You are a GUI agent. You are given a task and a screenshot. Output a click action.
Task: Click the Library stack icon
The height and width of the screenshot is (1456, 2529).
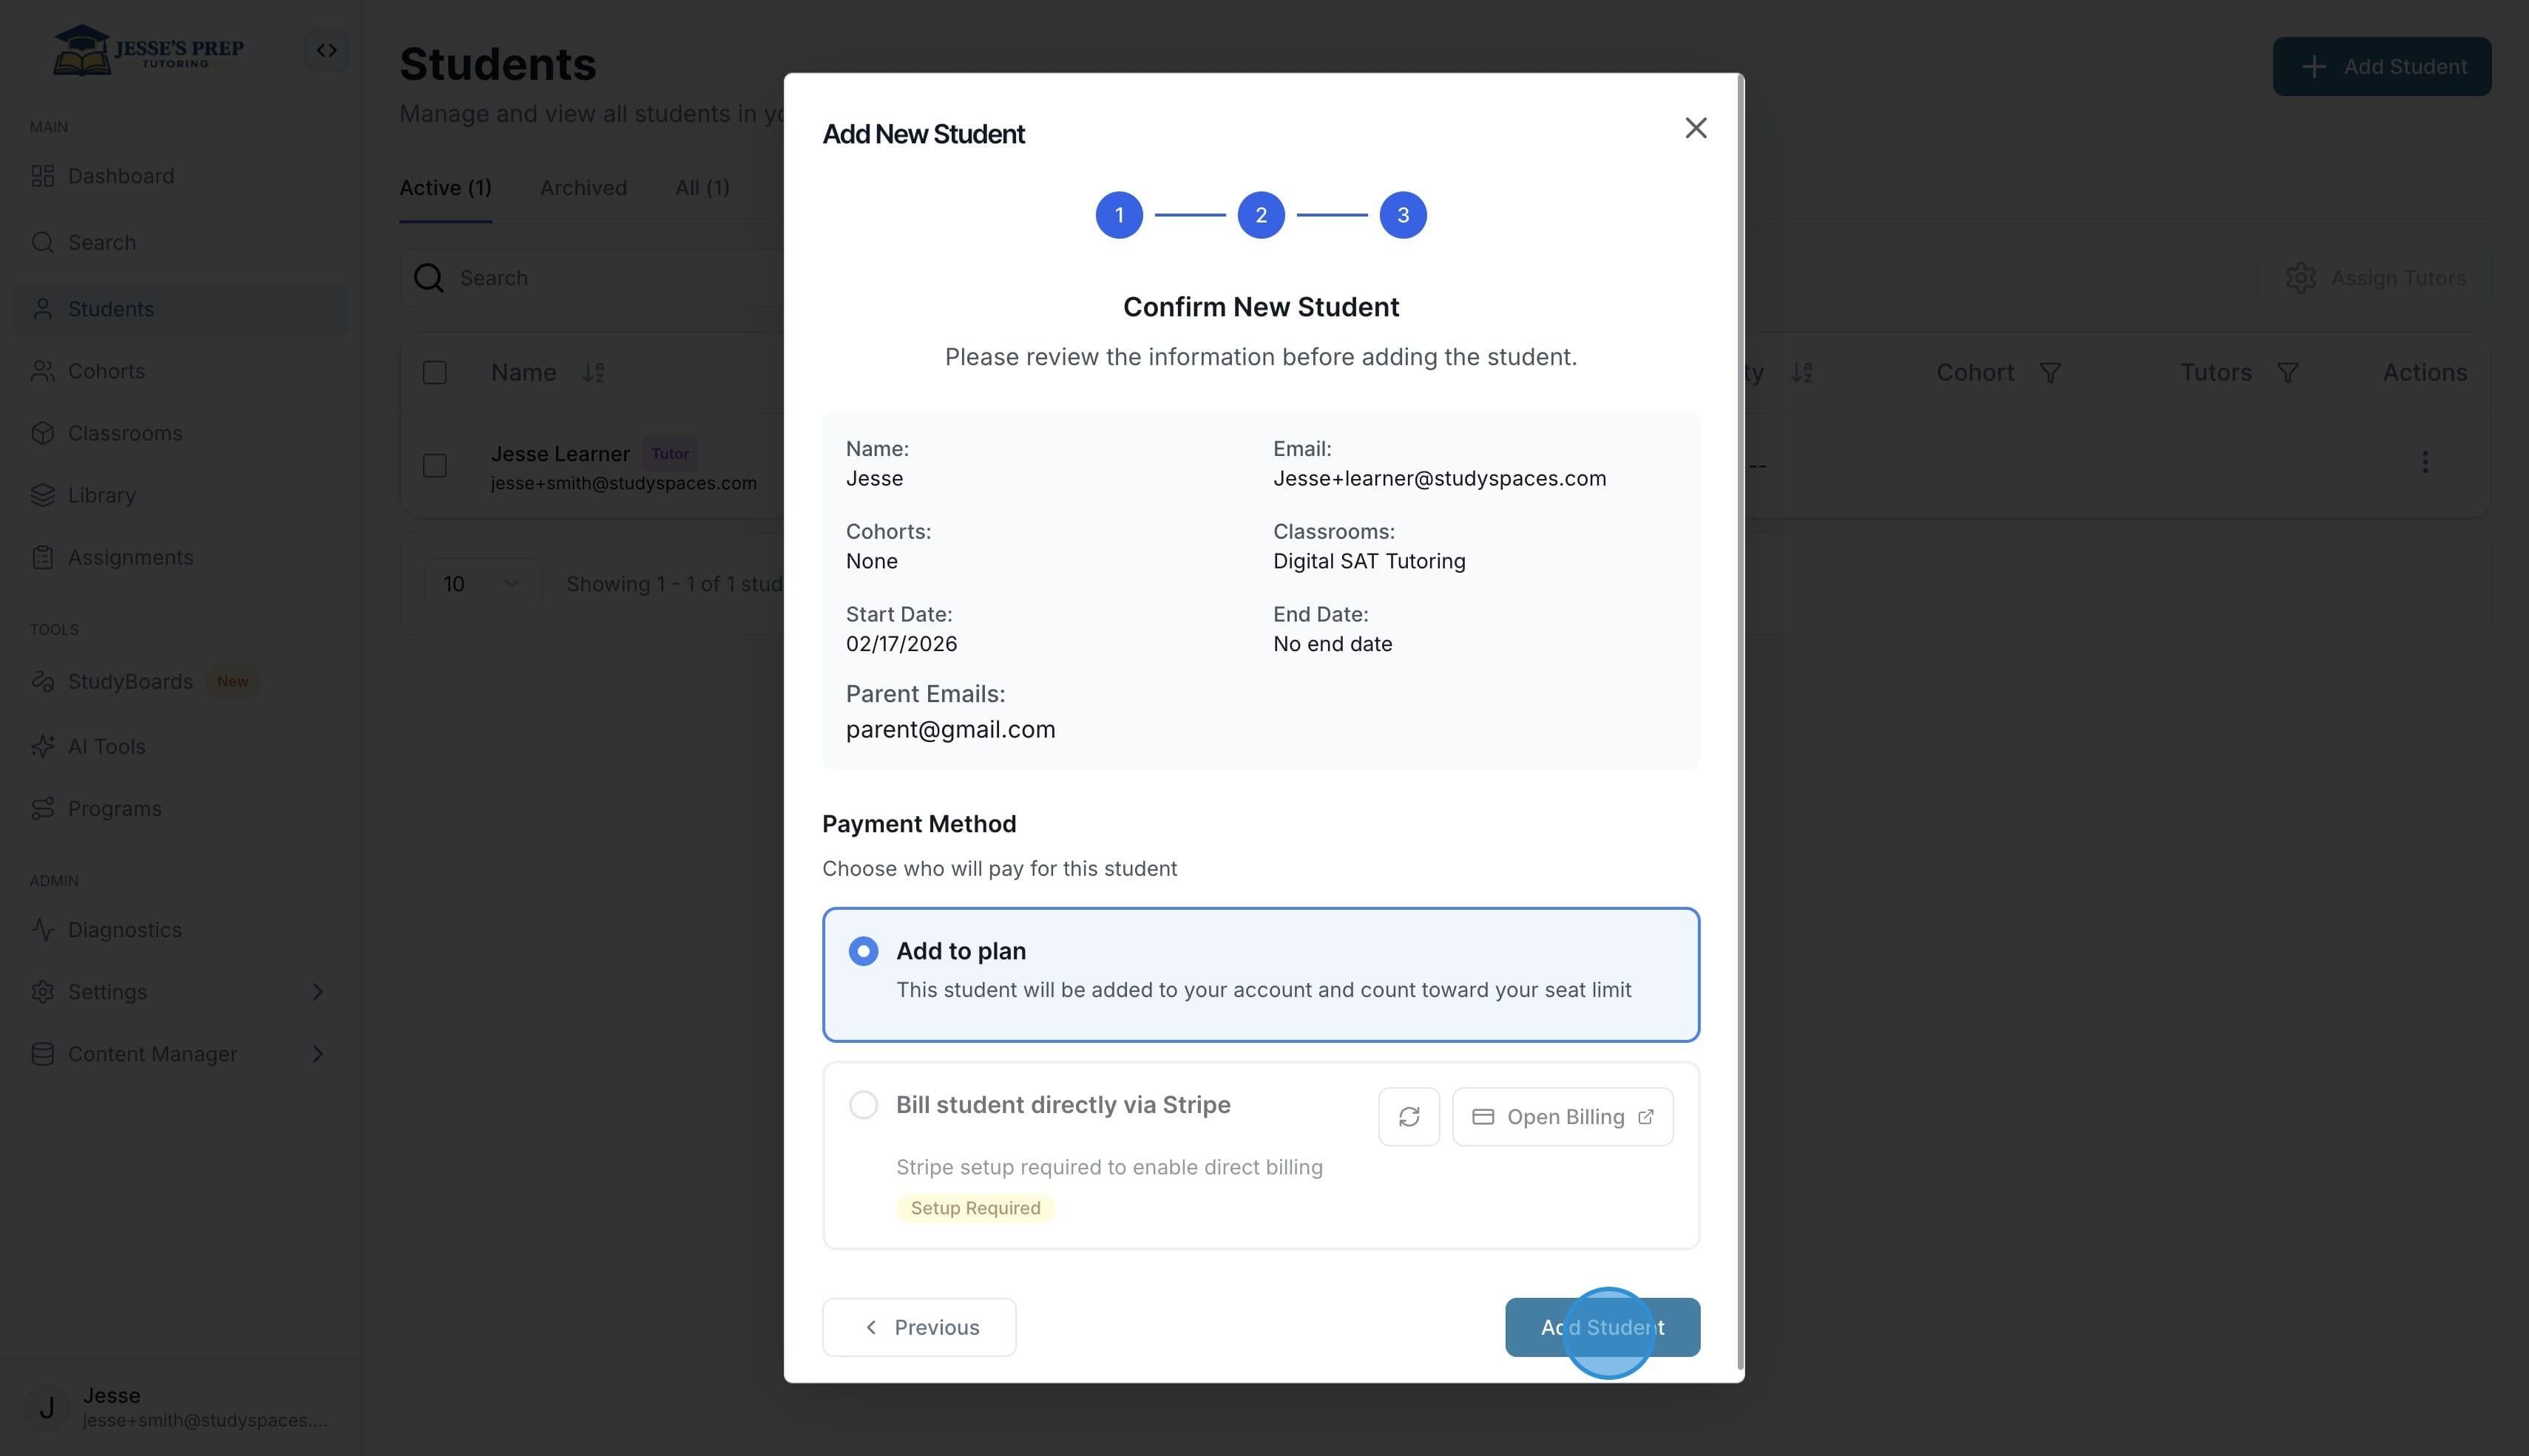pos(42,495)
